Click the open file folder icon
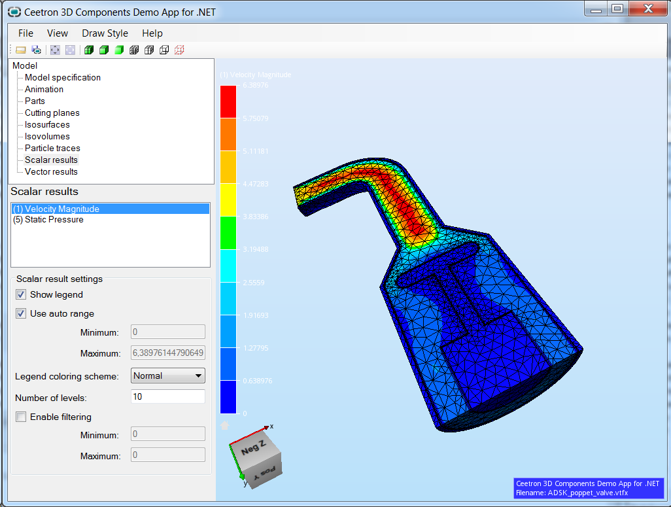The width and height of the screenshot is (671, 507). point(21,50)
